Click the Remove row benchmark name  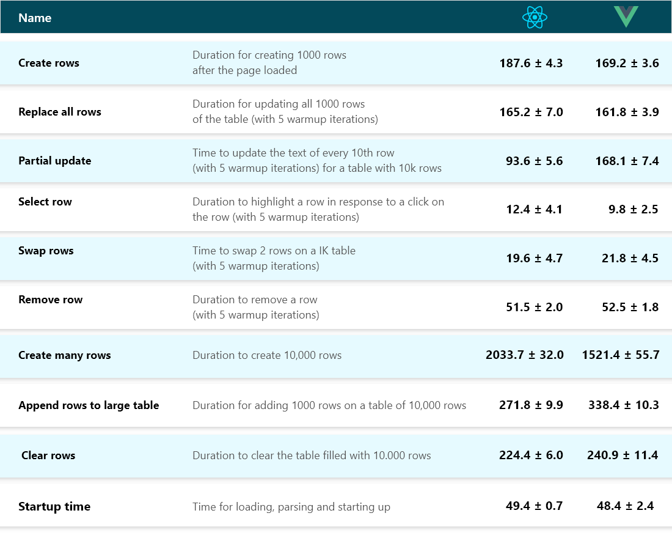click(x=51, y=300)
